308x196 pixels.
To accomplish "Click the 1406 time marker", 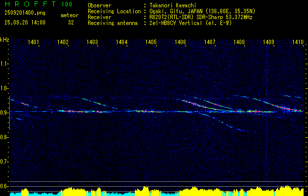I will click(x=180, y=42).
